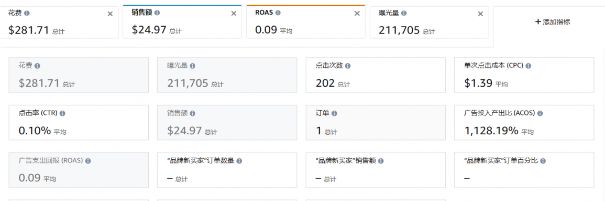Click the 202 clicks value
This screenshot has height=201, width=605.
click(325, 84)
